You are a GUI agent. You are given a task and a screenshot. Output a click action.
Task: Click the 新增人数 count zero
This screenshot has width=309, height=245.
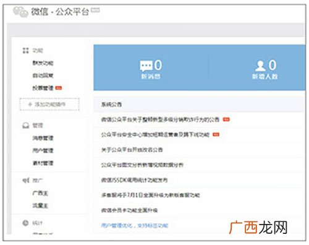click(272, 65)
